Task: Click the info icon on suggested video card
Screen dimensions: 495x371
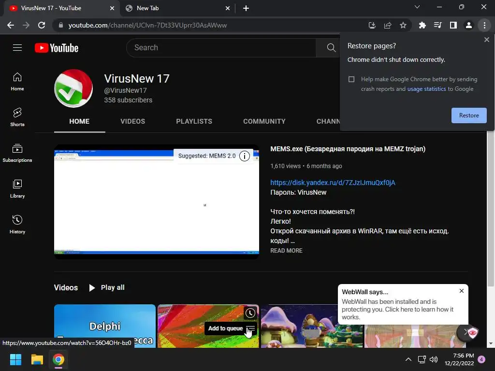Action: coord(244,156)
